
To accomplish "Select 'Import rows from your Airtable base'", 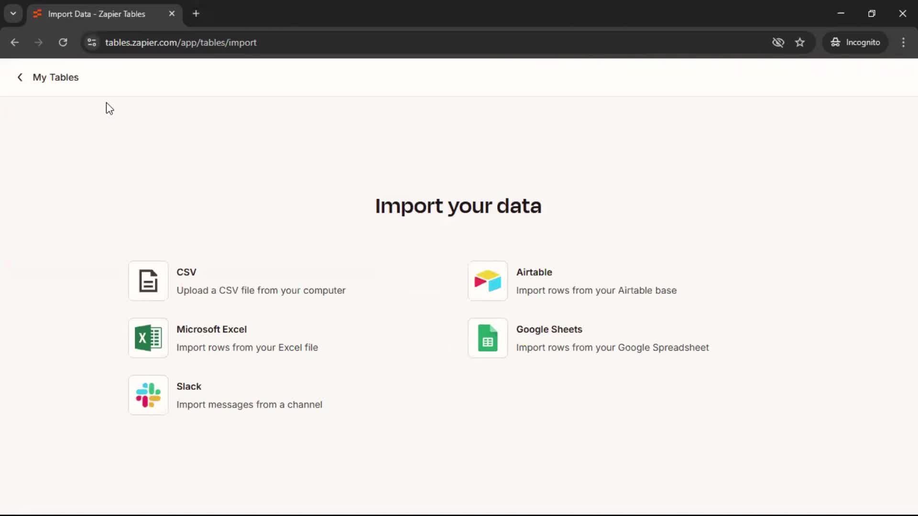I will point(597,290).
